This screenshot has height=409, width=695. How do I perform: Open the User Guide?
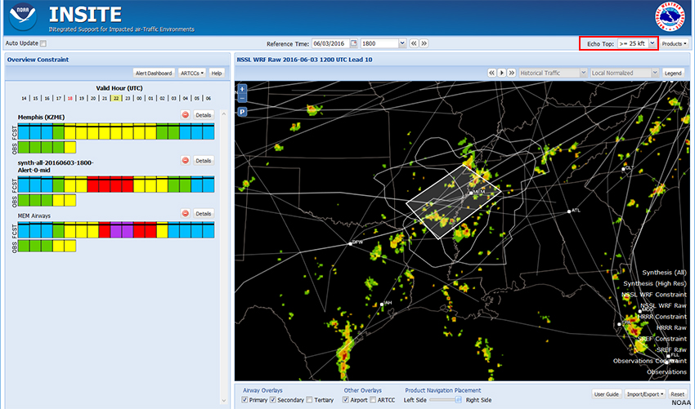(x=606, y=394)
